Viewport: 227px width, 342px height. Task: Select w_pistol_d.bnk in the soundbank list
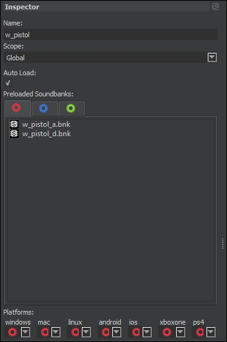pos(47,134)
